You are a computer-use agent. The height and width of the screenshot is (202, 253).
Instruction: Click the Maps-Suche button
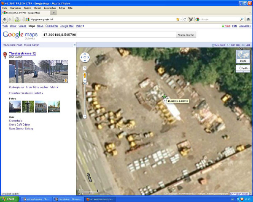(x=186, y=35)
